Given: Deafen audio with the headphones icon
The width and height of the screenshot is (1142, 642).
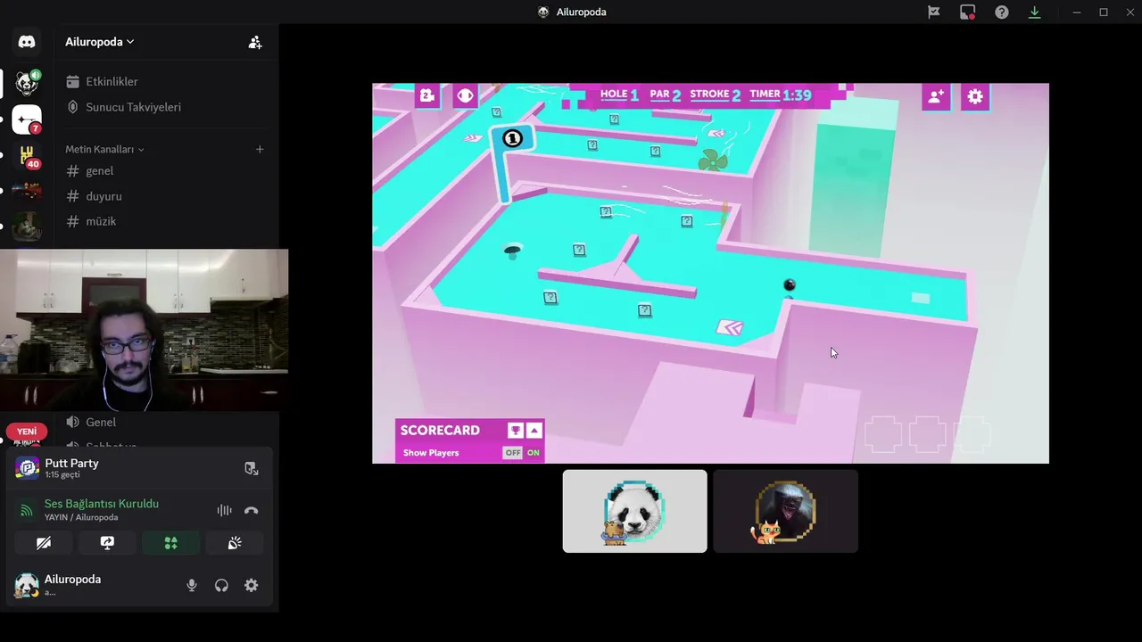Looking at the screenshot, I should tap(221, 585).
